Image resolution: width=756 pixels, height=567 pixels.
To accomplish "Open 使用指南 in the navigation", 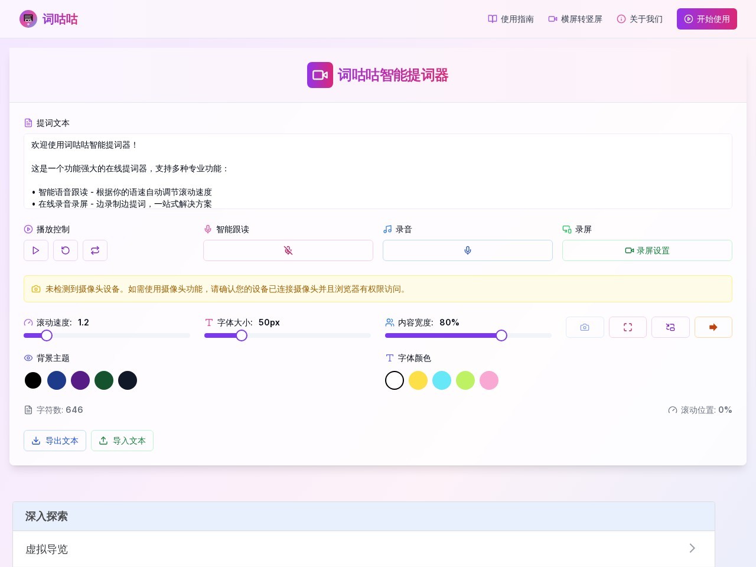I will click(x=511, y=19).
